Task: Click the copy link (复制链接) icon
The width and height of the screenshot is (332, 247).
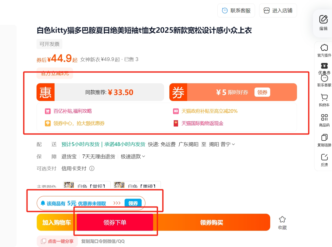Action: click(324, 137)
